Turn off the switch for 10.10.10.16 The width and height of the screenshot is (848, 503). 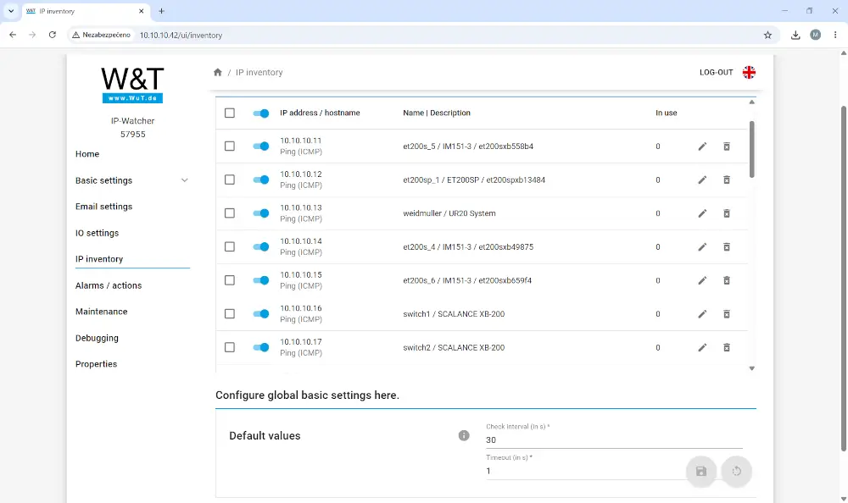(260, 314)
